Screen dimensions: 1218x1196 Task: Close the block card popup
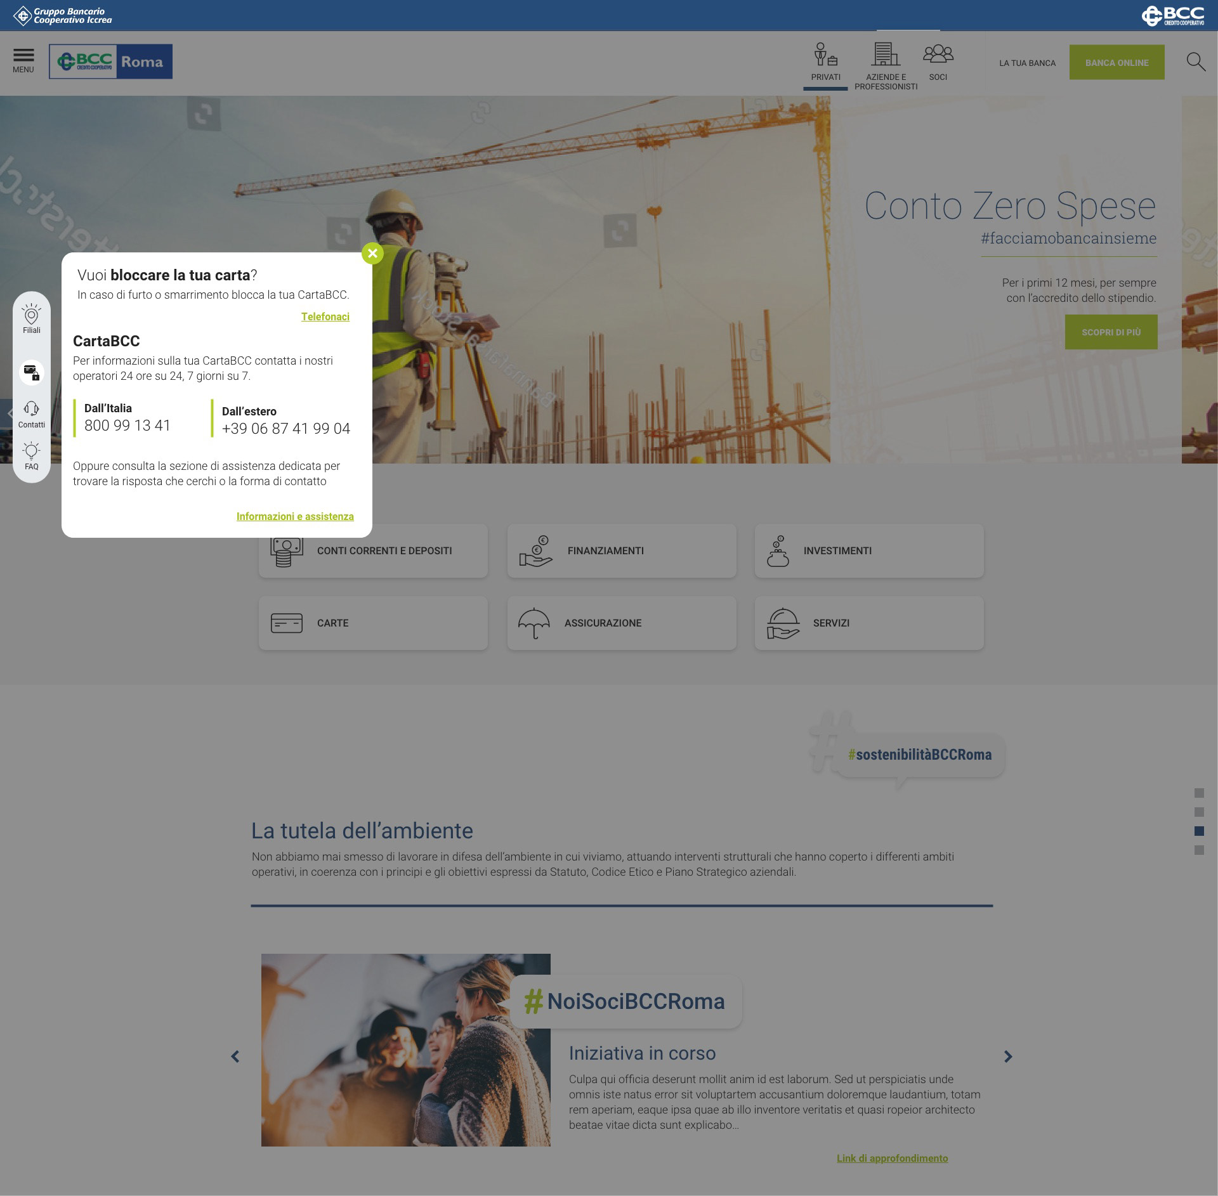coord(372,254)
